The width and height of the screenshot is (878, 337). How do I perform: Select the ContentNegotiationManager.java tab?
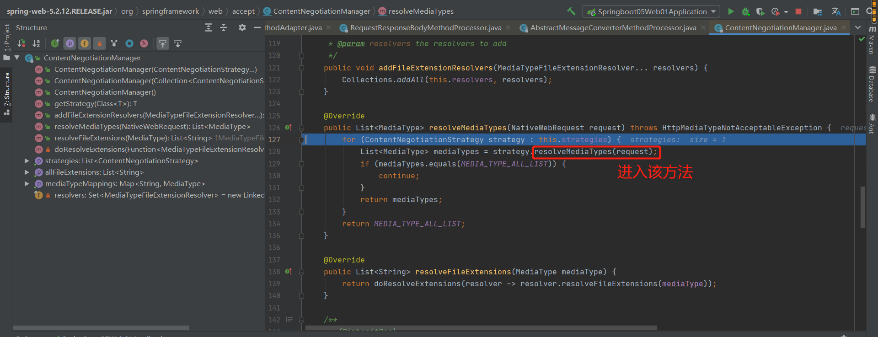(781, 28)
